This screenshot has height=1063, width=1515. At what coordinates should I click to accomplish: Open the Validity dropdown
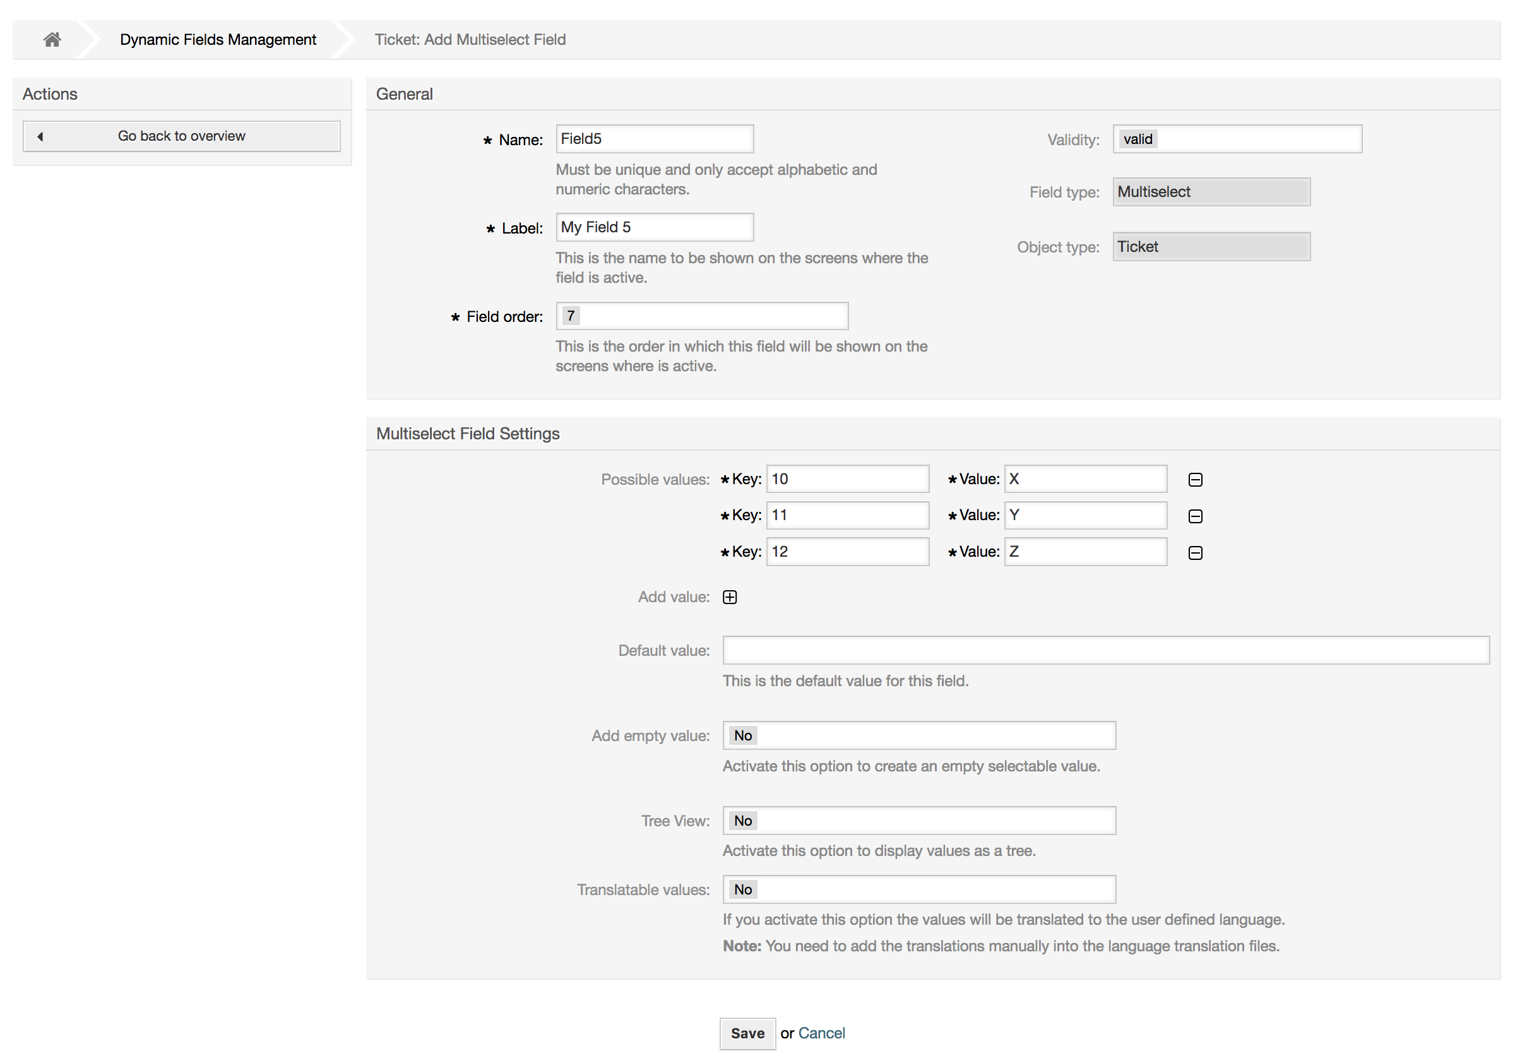point(1237,139)
